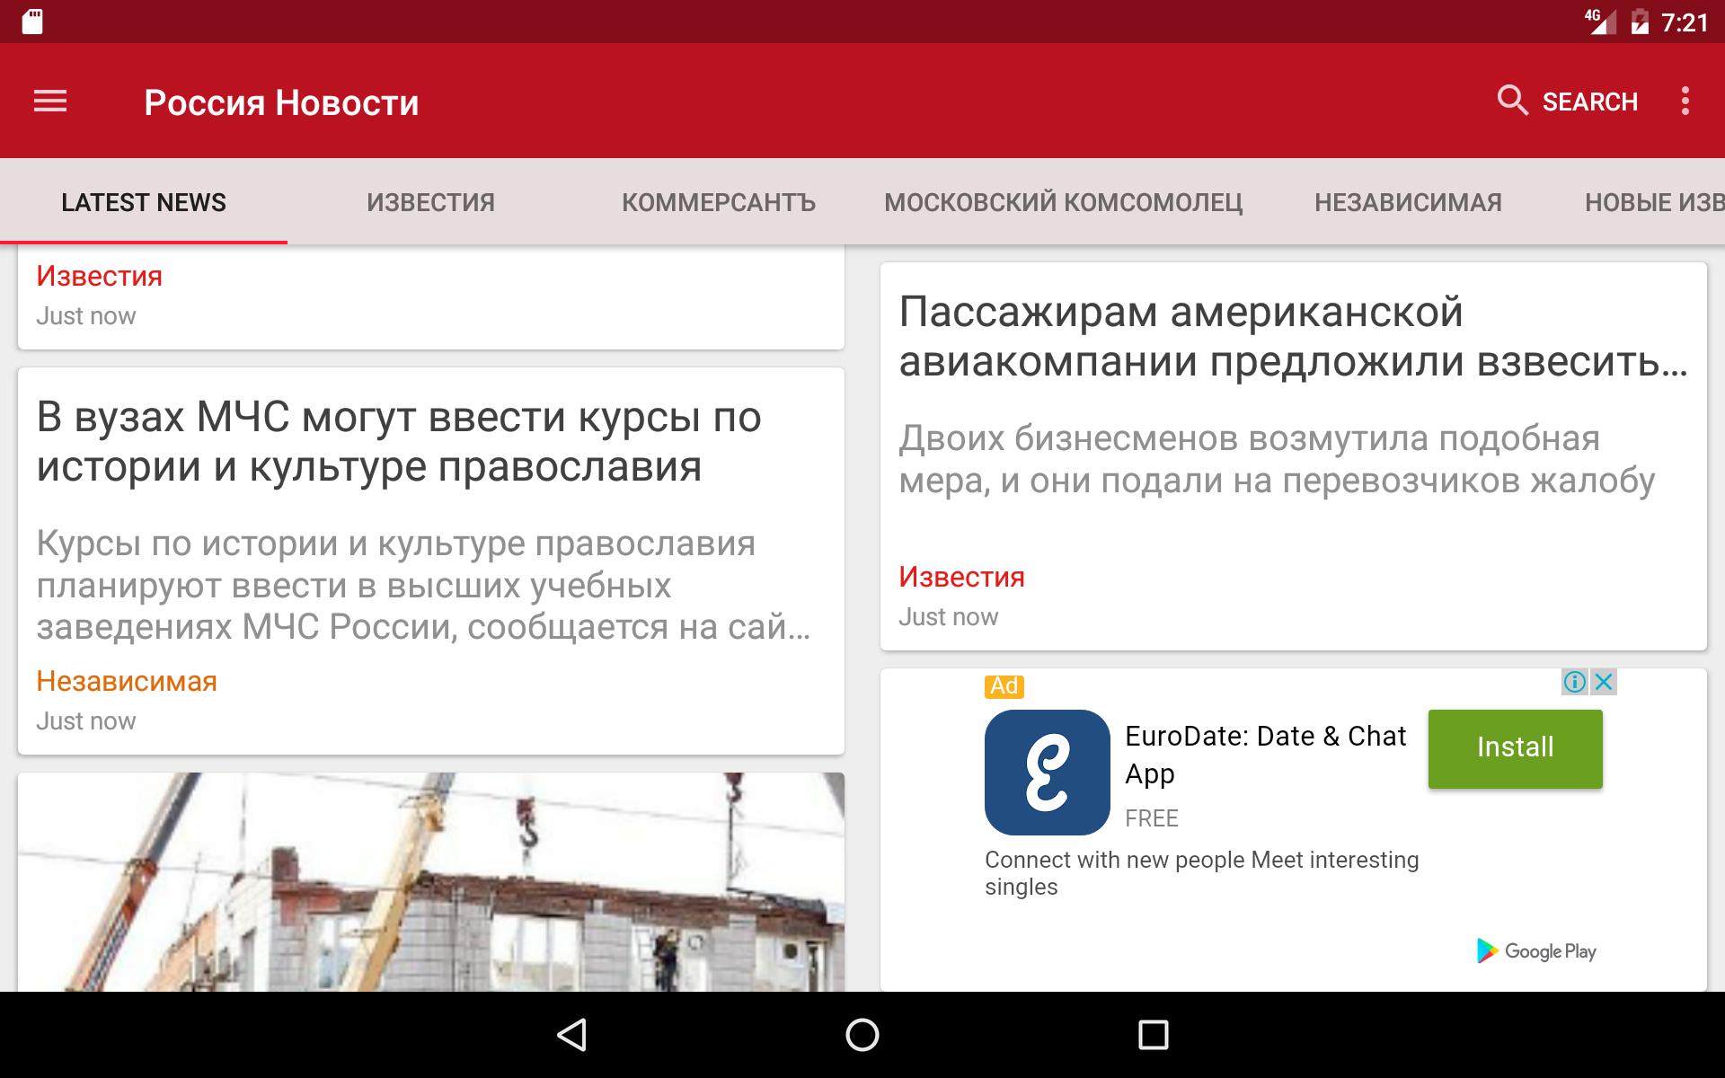Image resolution: width=1725 pixels, height=1078 pixels.
Task: Click the Google Play logo
Action: pos(1537,950)
